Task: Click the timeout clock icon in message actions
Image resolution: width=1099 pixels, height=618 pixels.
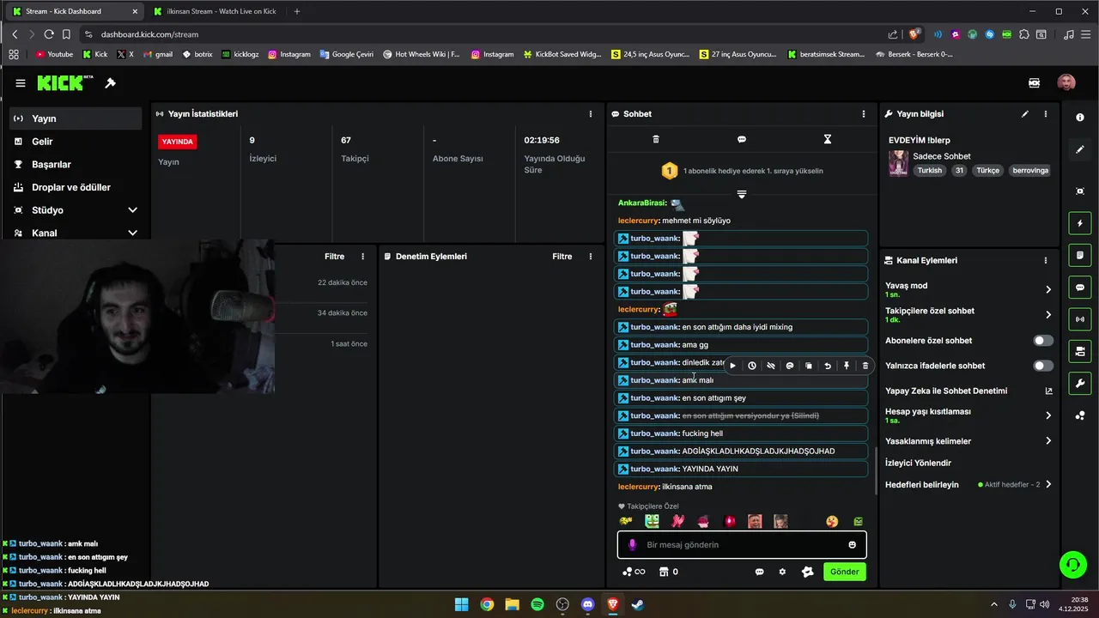Action: tap(752, 366)
